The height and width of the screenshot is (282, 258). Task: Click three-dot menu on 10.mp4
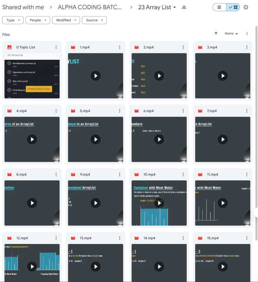183,174
